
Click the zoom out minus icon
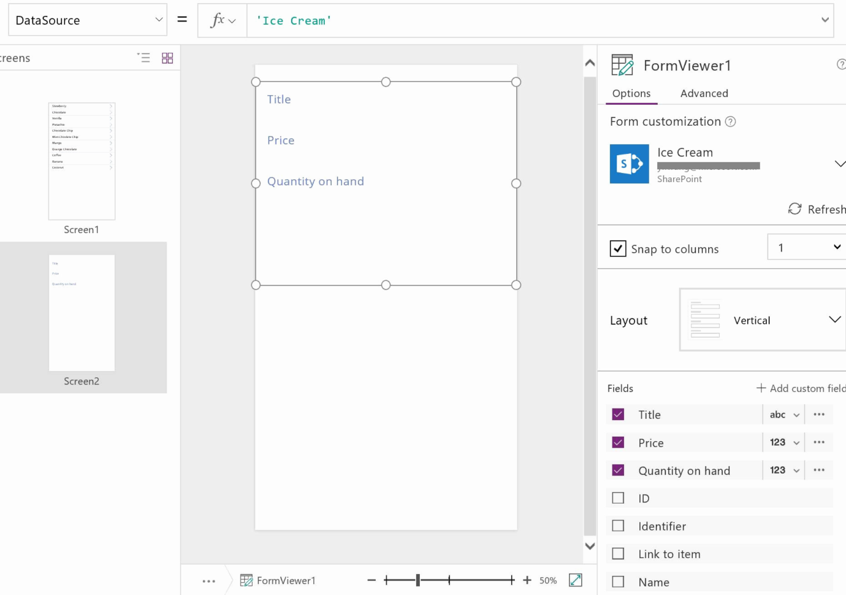pyautogui.click(x=372, y=580)
